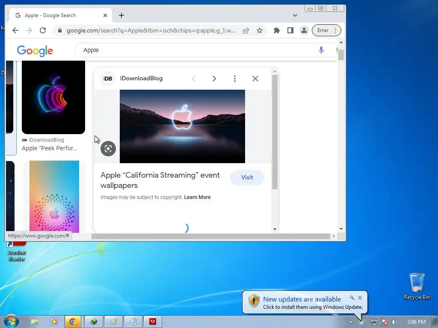Open the Notepad taskbar icon
The width and height of the screenshot is (438, 328).
click(133, 322)
